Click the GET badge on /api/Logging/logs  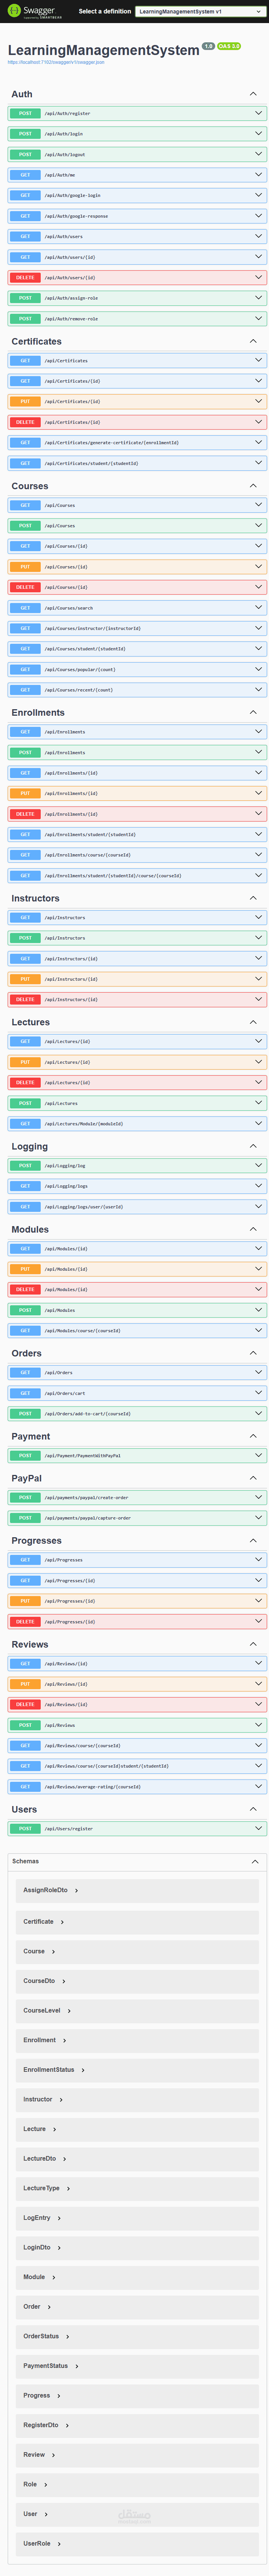click(x=23, y=1186)
